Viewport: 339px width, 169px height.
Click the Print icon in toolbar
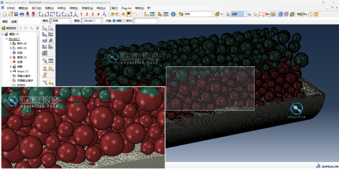(x=22, y=14)
